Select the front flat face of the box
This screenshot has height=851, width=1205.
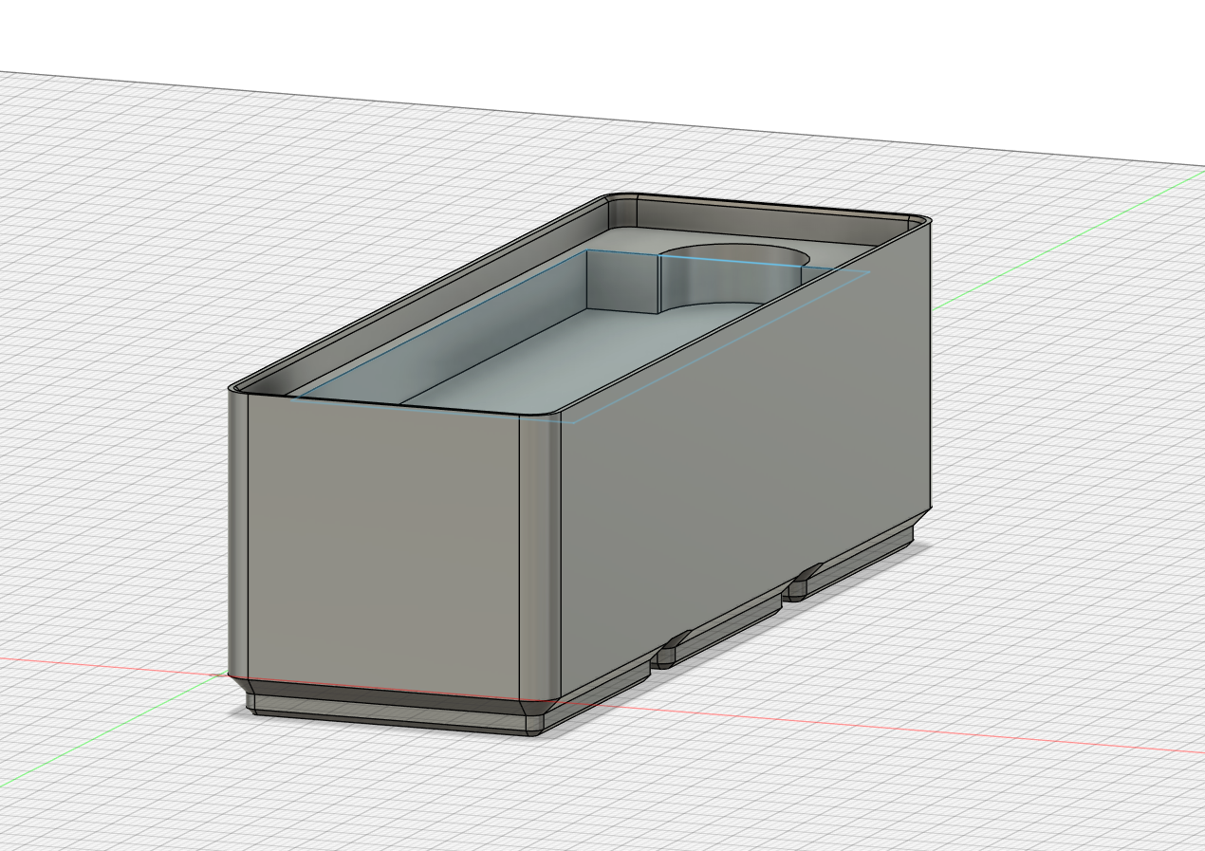(382, 546)
